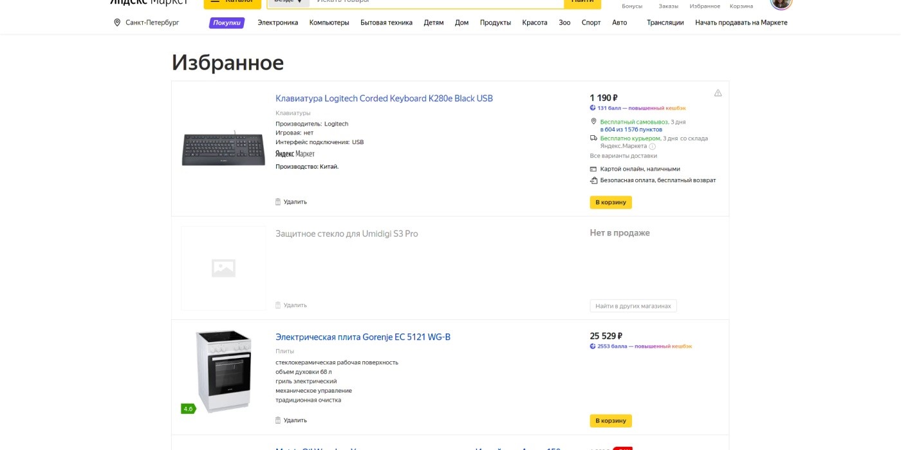Open the Спорт category
Screen dimensions: 901x450
591,23
